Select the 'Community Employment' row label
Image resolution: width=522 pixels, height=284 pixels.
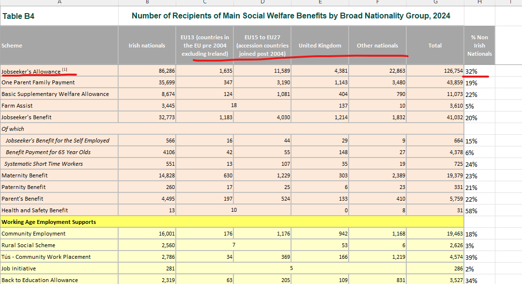[x=59, y=234]
